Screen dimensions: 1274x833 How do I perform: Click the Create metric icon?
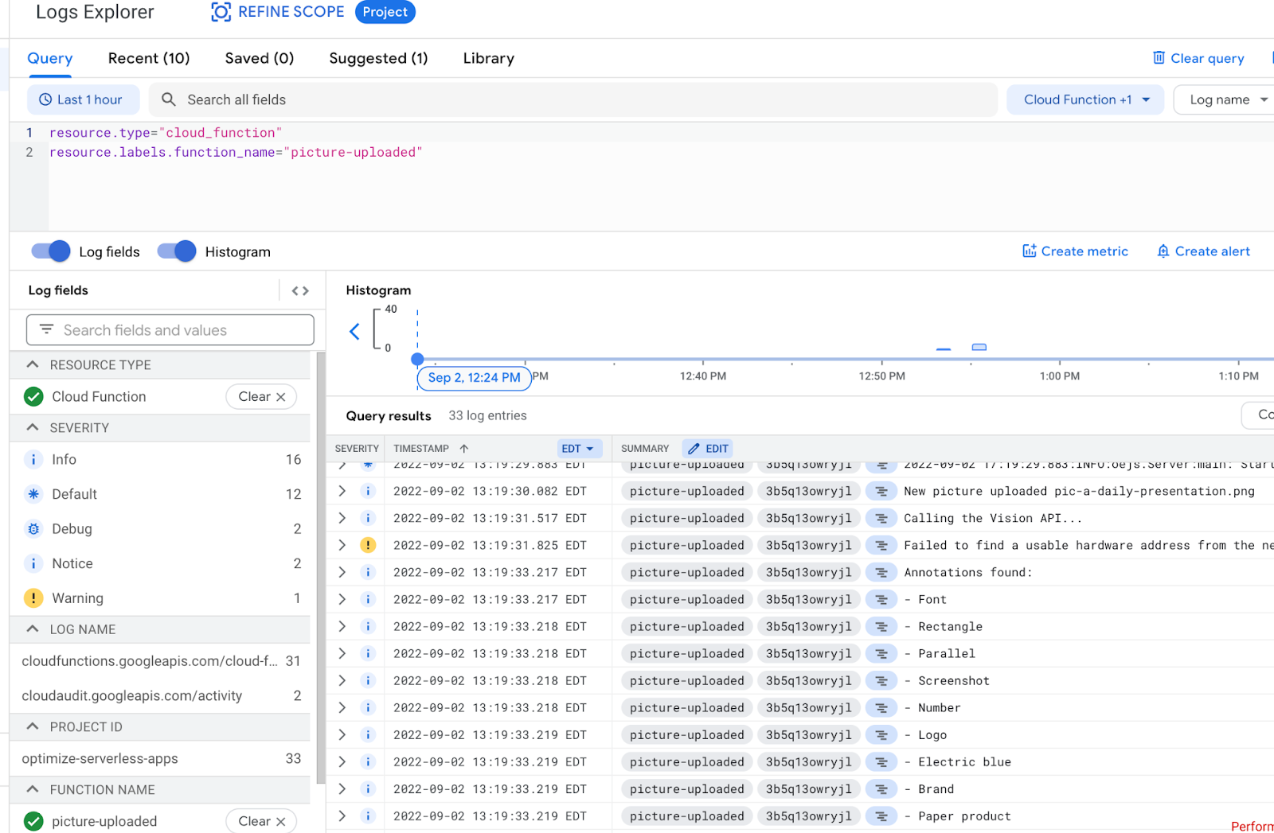click(x=1029, y=251)
